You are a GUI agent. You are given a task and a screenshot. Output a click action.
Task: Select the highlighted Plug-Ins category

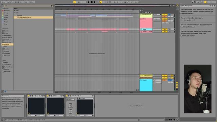(x=7, y=44)
